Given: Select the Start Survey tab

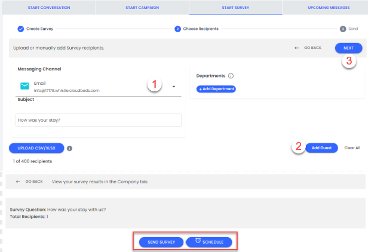Looking at the screenshot, I should pyautogui.click(x=235, y=8).
